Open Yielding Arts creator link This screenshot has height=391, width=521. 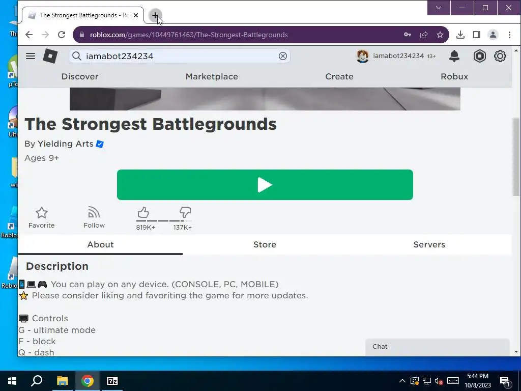tap(65, 144)
